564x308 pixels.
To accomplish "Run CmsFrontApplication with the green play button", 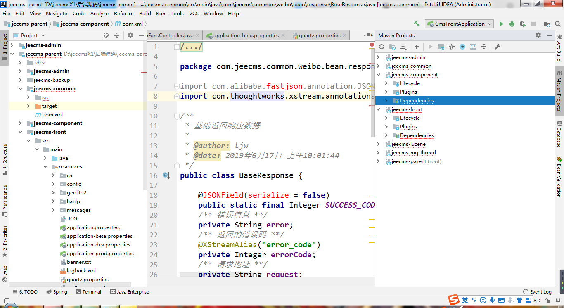I will pyautogui.click(x=501, y=24).
